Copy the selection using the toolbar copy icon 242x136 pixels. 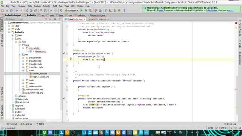[31, 11]
